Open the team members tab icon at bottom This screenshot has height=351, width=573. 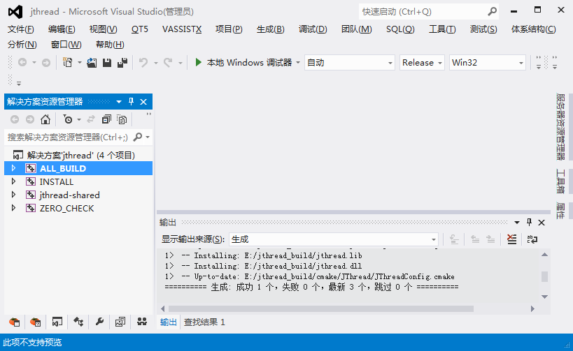tap(142, 322)
